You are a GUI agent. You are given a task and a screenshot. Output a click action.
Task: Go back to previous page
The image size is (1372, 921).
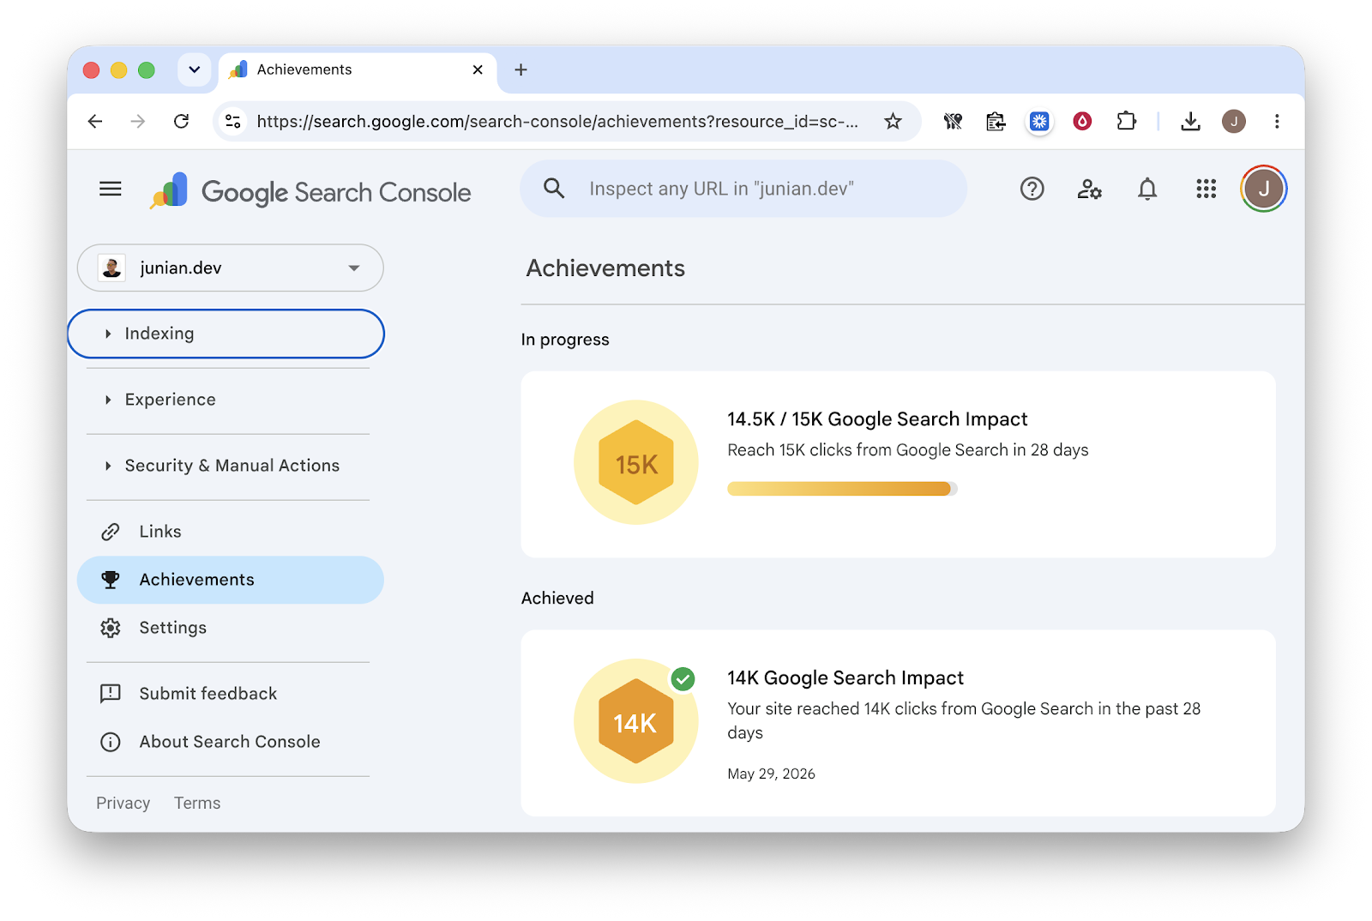(95, 122)
